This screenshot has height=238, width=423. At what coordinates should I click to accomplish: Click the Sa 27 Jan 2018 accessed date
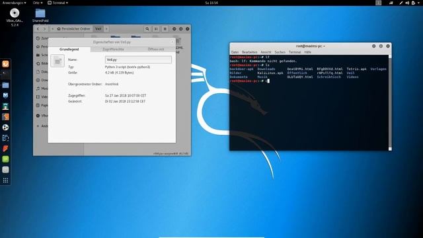click(x=126, y=95)
